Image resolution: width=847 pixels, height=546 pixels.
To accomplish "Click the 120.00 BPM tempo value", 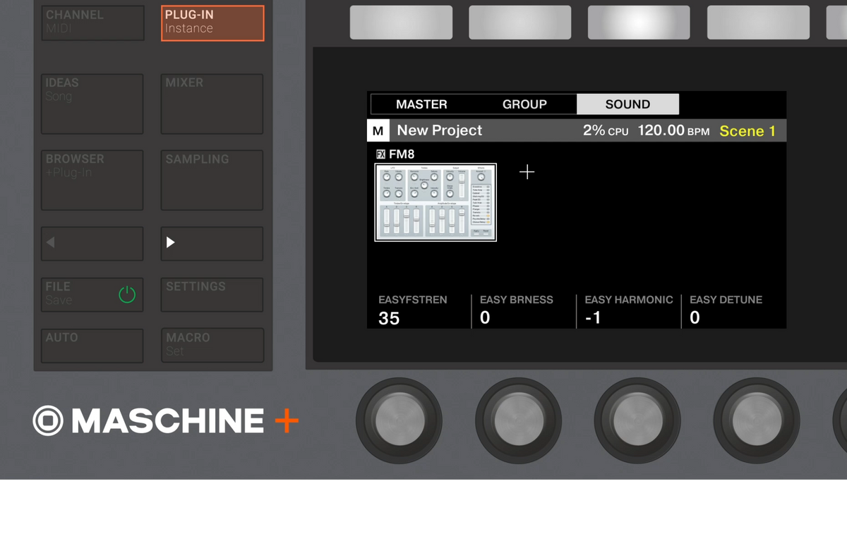I will (673, 131).
